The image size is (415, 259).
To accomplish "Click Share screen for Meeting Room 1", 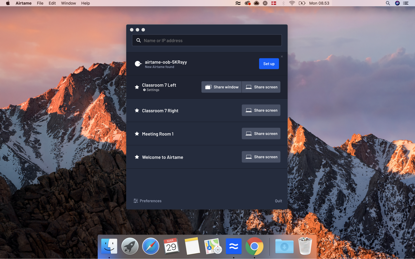I will point(261,134).
